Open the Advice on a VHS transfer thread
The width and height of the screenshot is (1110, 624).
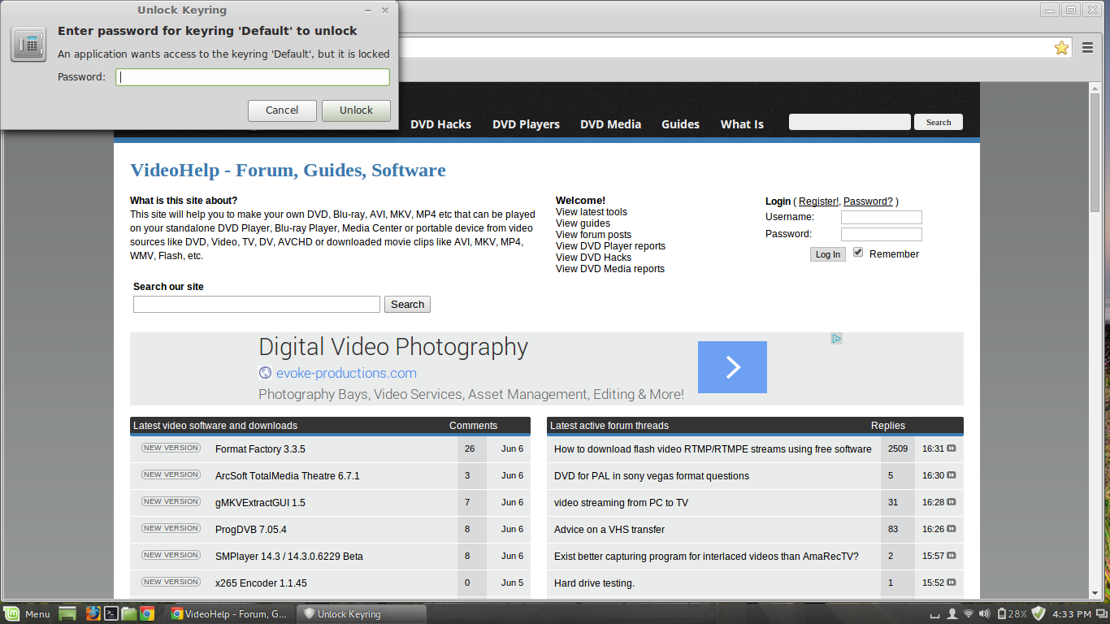[609, 529]
